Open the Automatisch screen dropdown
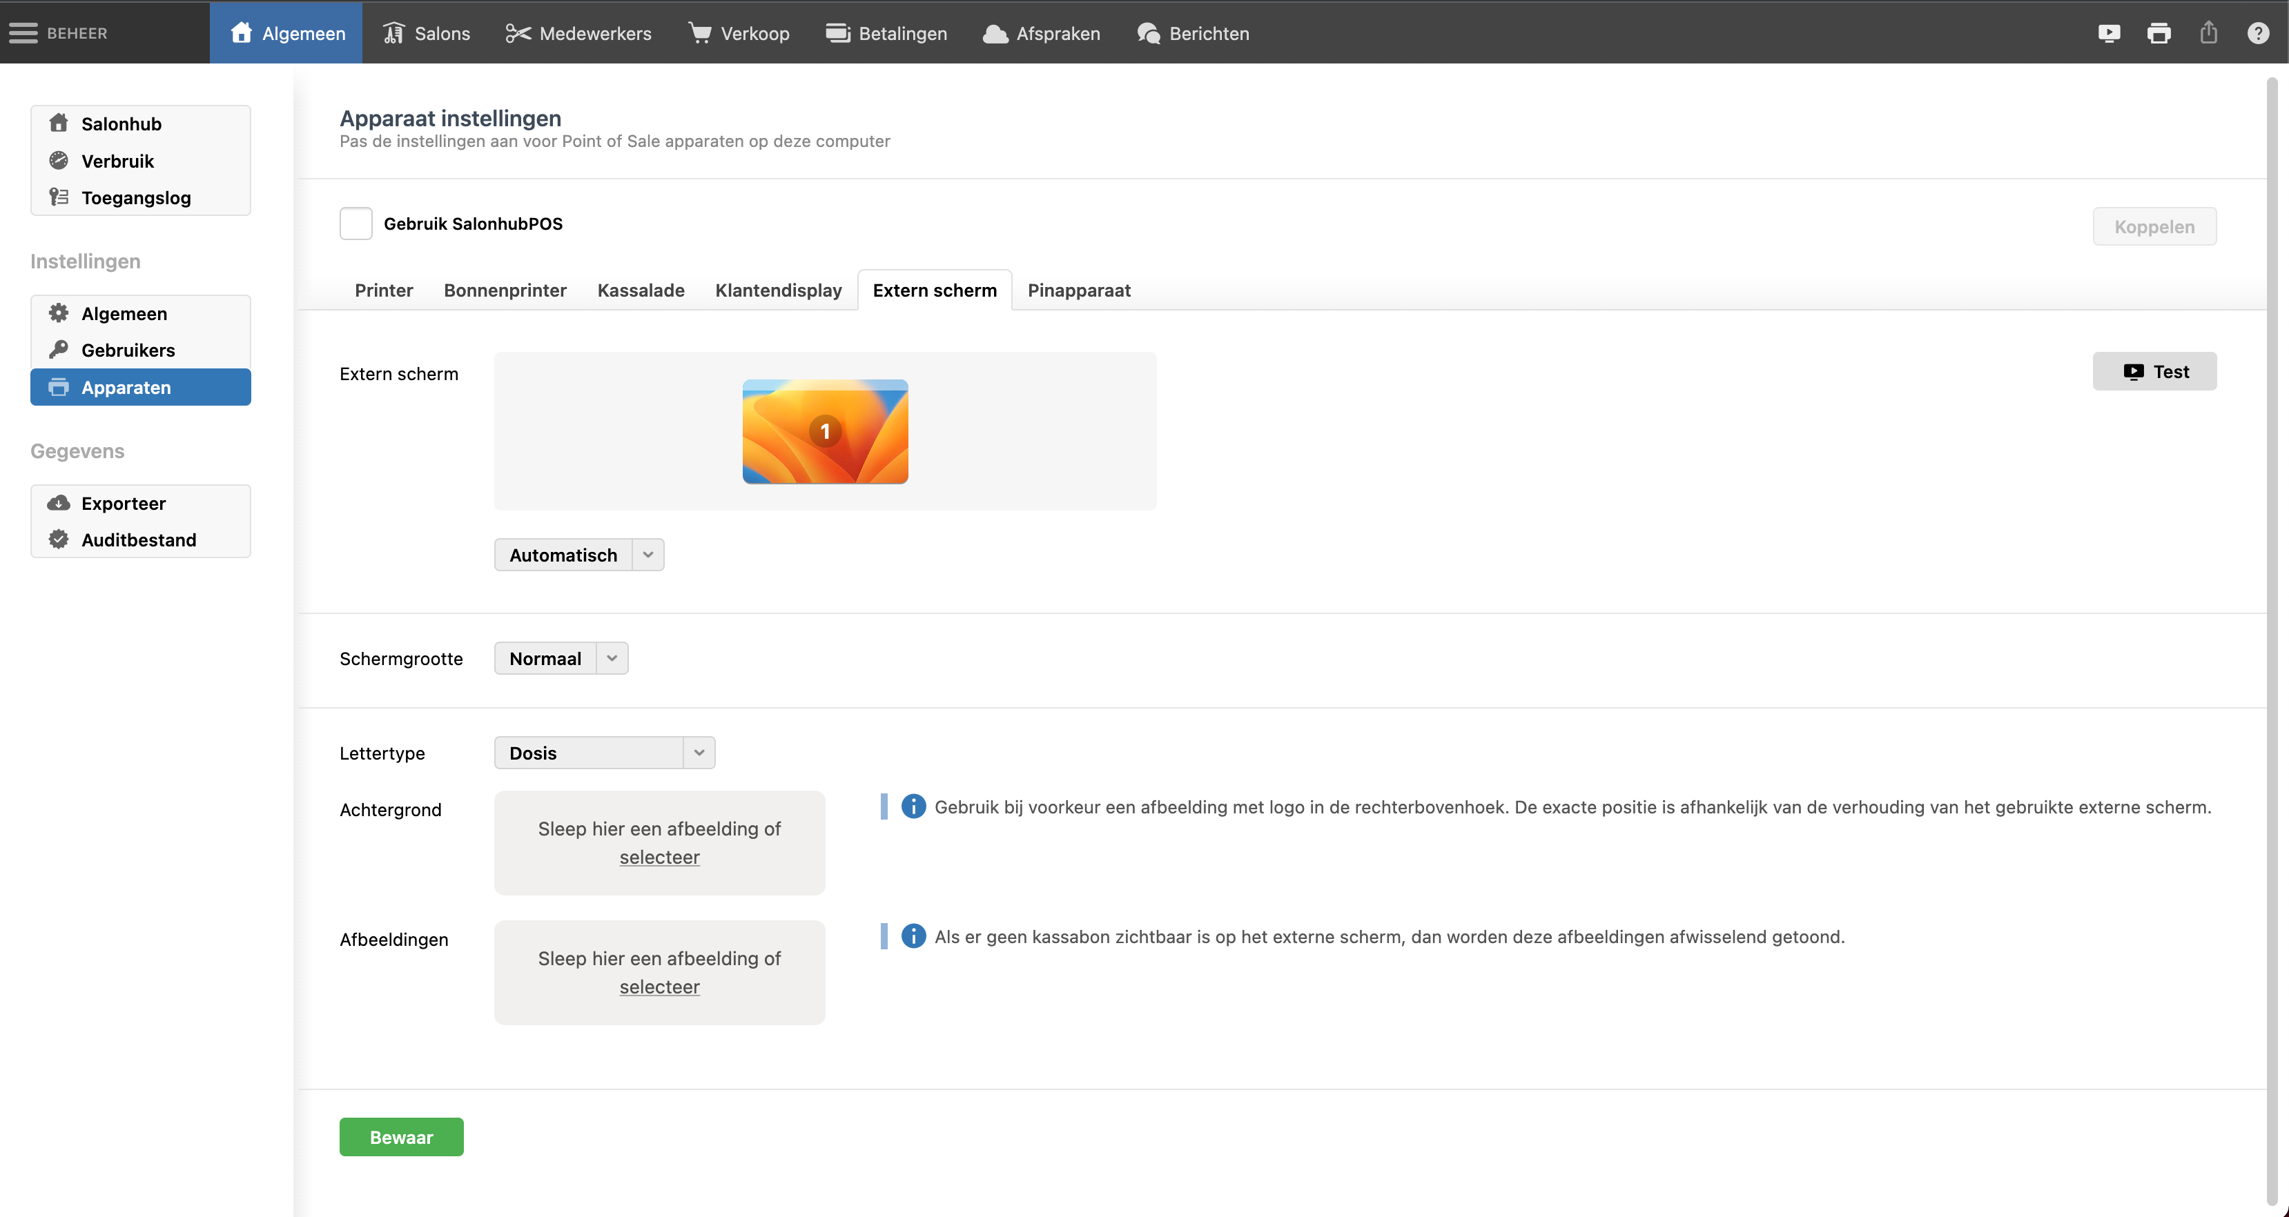 578,555
